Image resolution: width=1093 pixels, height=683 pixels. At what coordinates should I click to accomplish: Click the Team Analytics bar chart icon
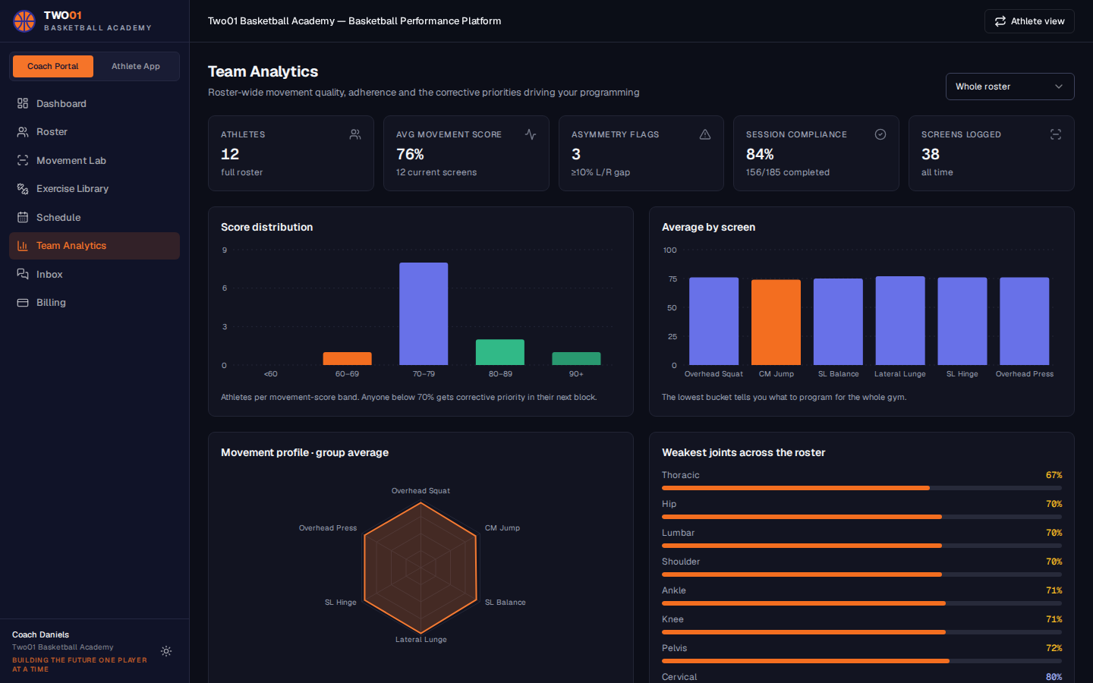coord(23,246)
